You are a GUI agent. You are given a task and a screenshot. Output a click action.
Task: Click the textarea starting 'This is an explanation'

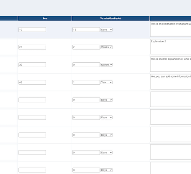coord(171,29)
